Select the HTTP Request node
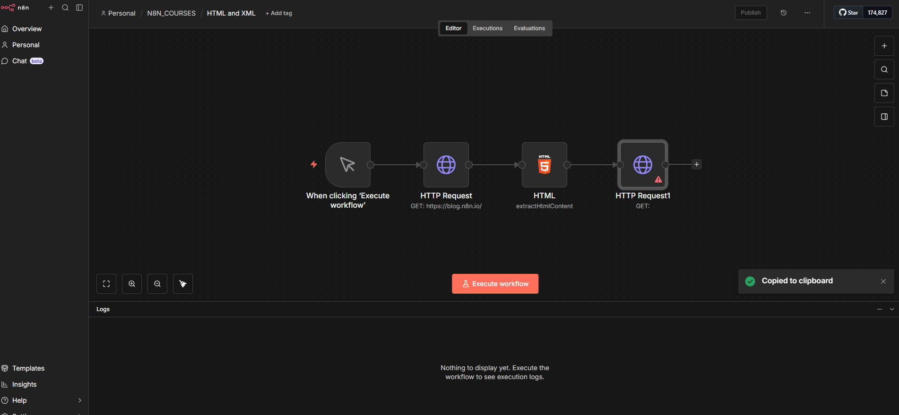Screen dimensions: 899x415 [x=446, y=165]
